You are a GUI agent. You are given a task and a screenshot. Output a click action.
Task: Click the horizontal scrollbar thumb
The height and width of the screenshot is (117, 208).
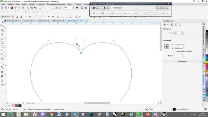coord(98,103)
